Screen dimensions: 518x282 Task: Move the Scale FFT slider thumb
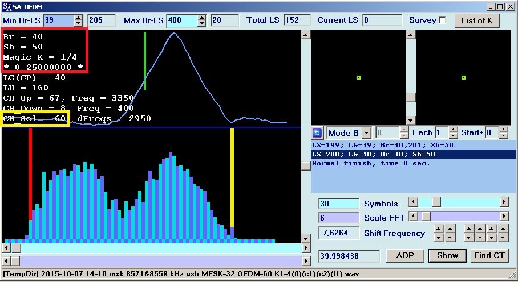(426, 216)
